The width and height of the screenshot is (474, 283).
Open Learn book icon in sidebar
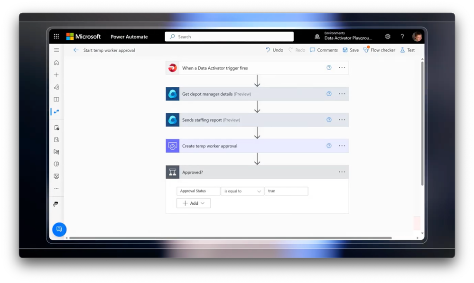pos(56,99)
